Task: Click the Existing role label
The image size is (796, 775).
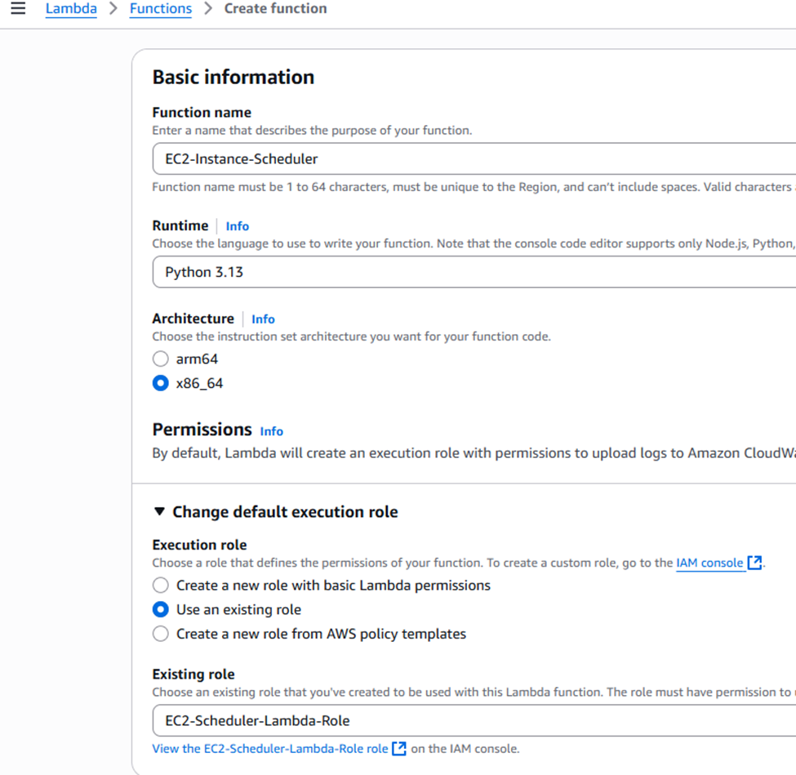Action: [193, 675]
